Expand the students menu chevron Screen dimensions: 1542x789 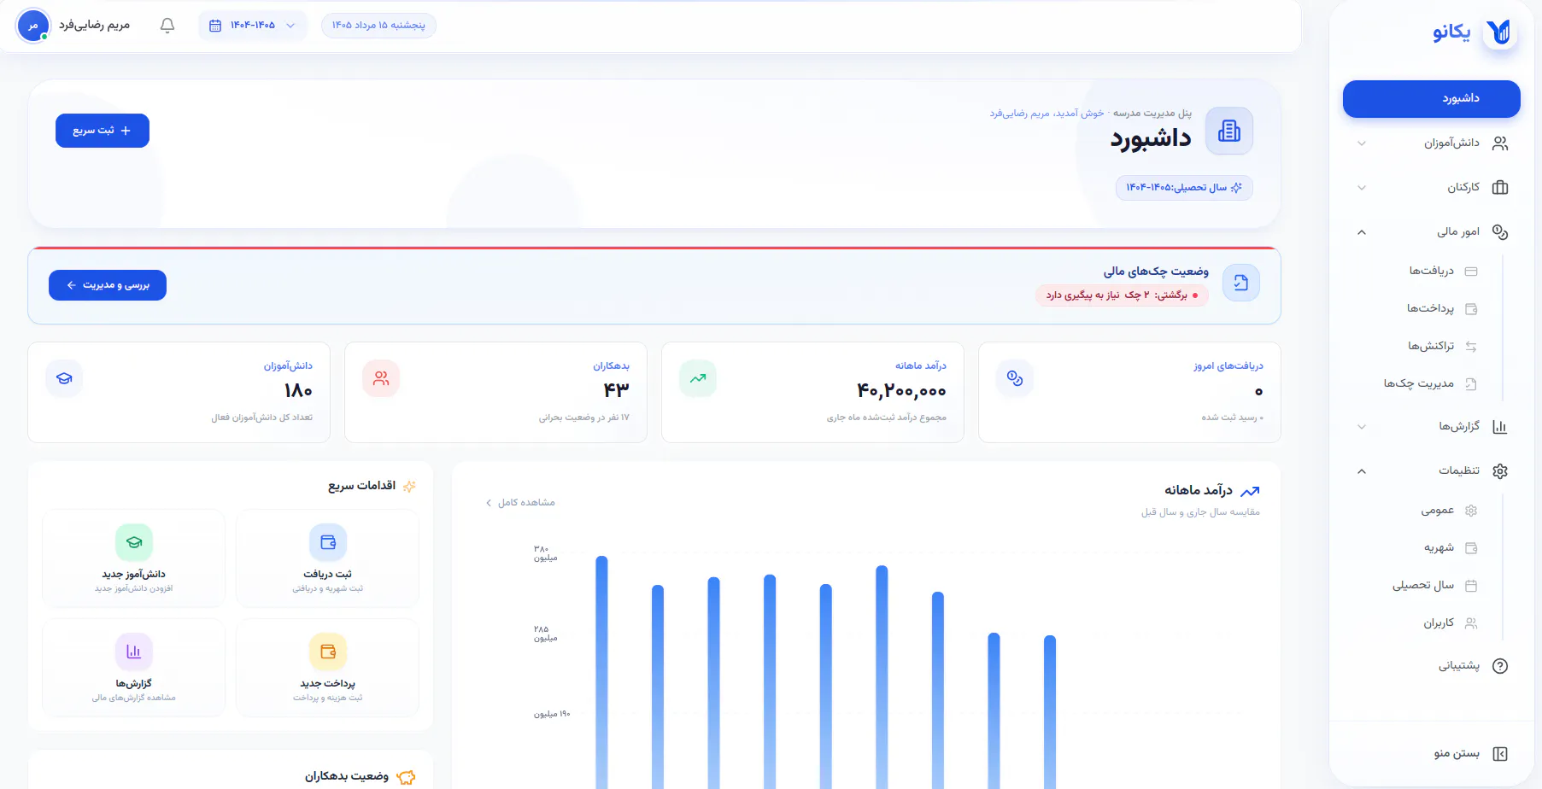tap(1362, 143)
